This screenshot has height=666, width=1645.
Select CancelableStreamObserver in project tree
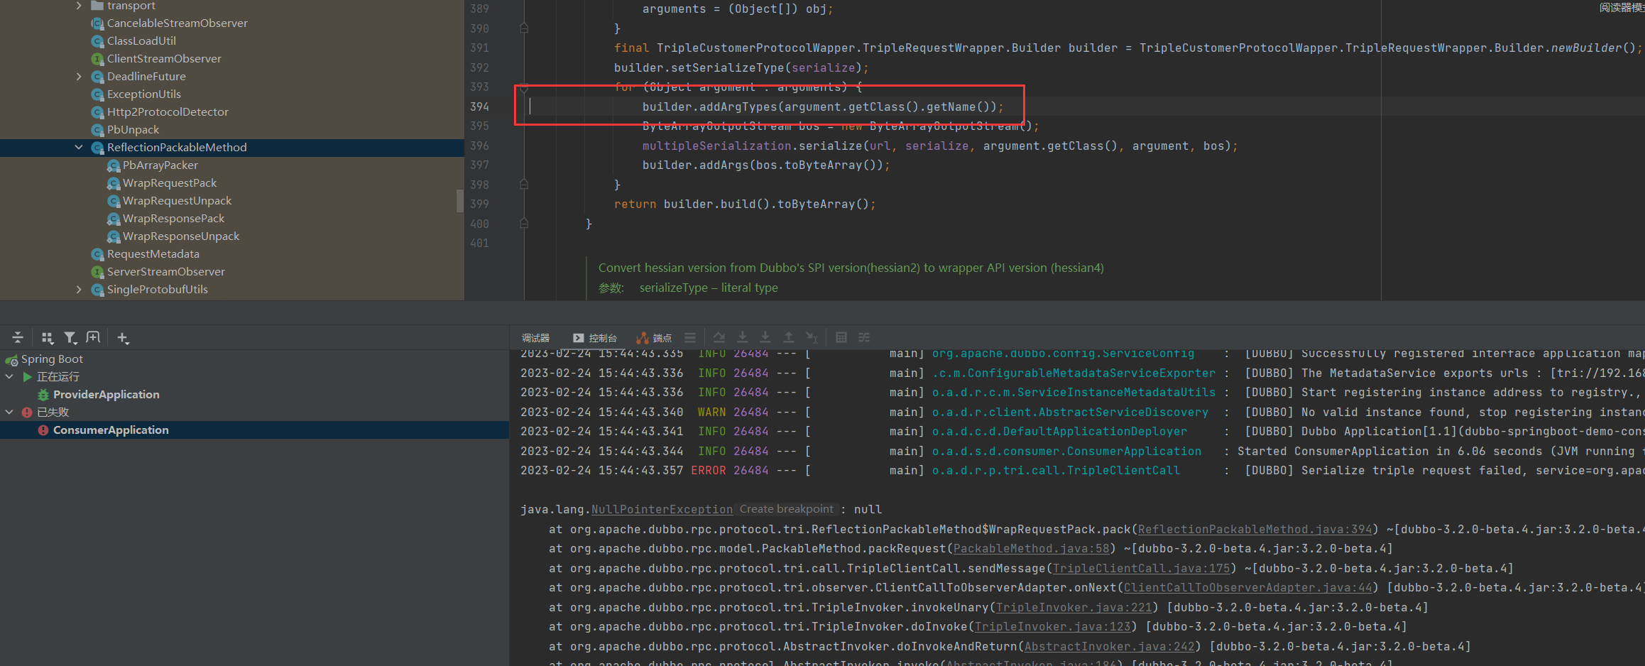click(177, 23)
